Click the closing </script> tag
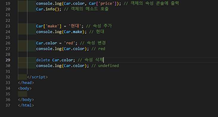The image size is (218, 117). 37,77
